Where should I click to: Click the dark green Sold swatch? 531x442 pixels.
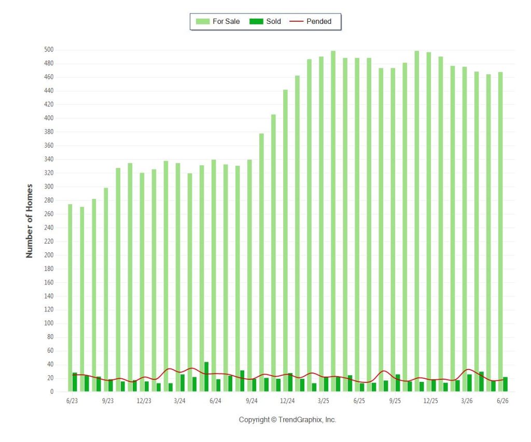[x=256, y=21]
